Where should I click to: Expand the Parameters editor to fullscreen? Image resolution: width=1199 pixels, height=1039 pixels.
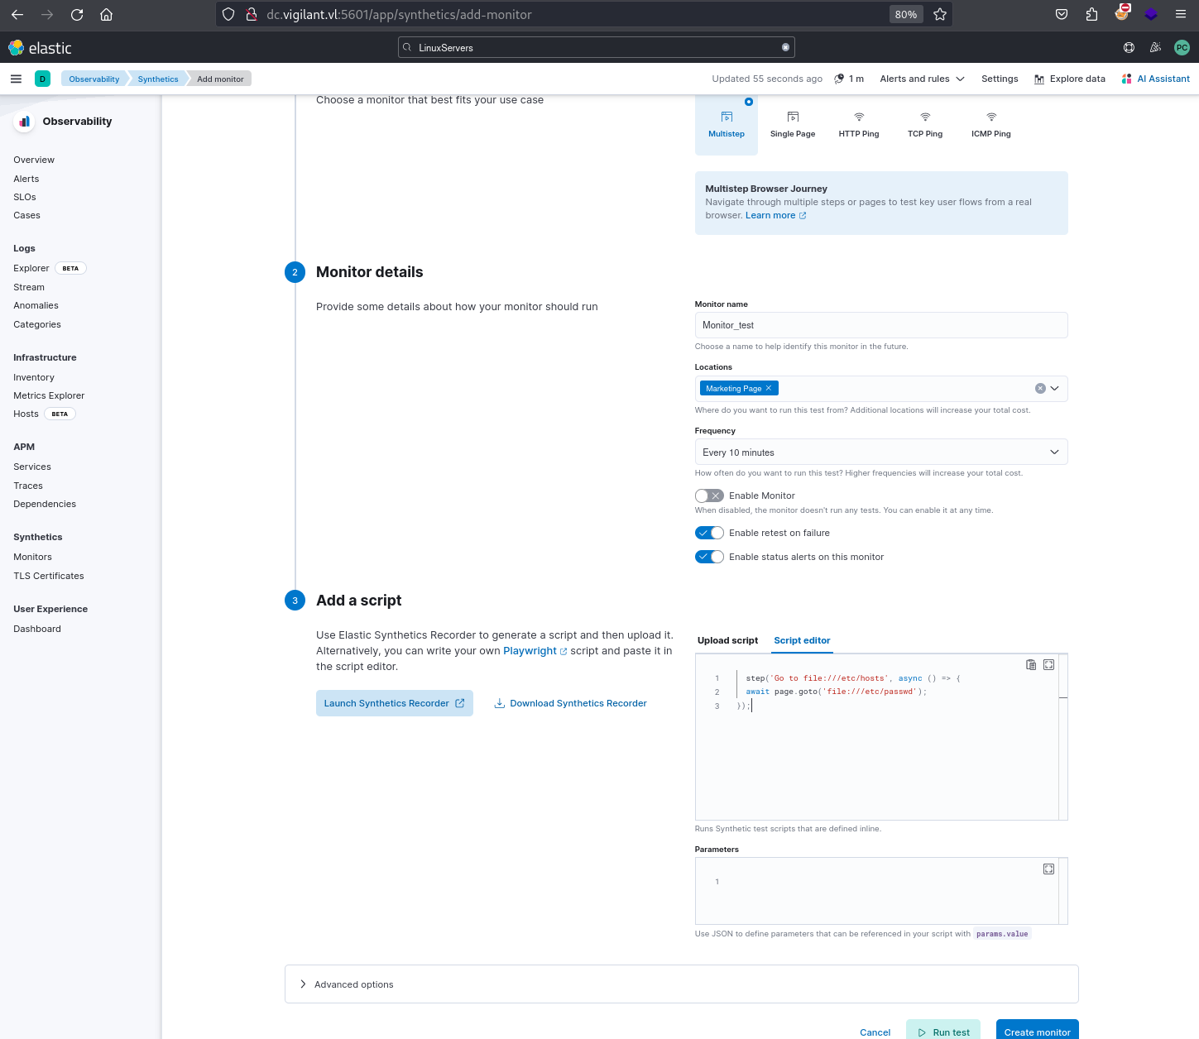(1048, 869)
